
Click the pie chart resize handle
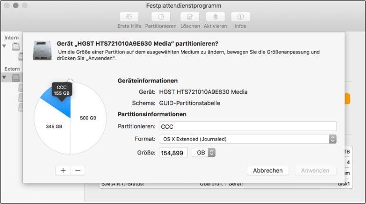(70, 82)
